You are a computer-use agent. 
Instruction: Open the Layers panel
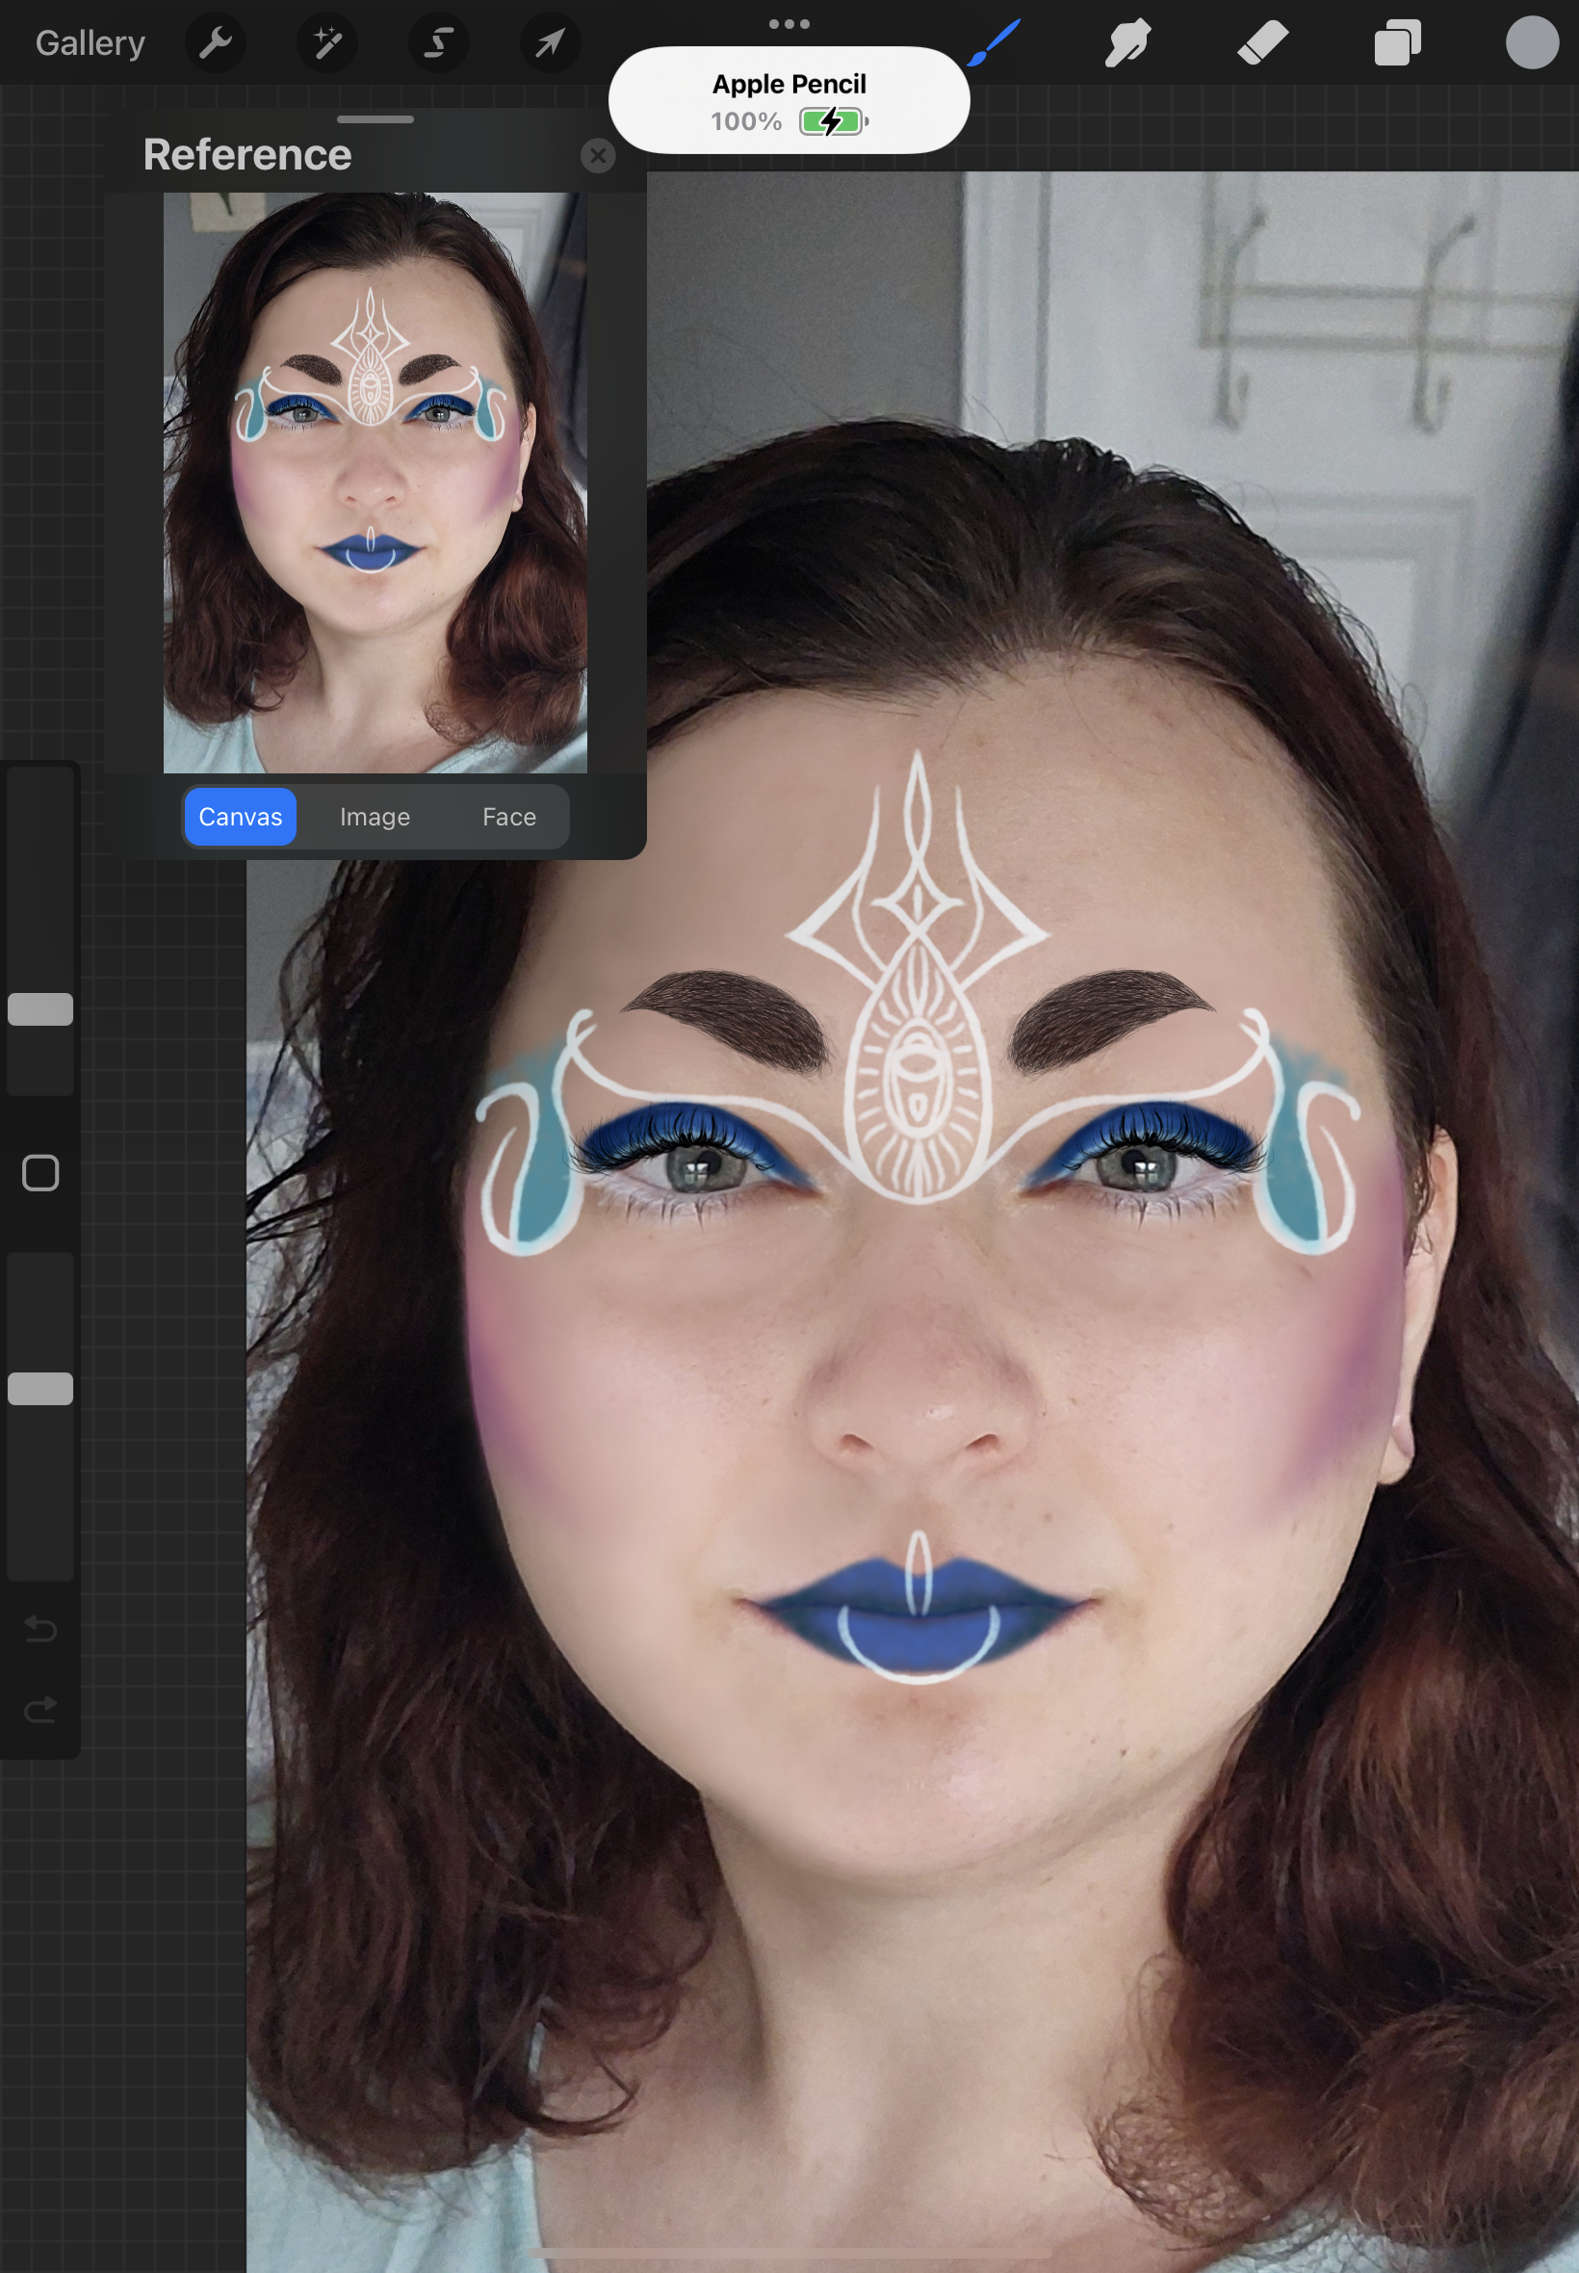(1397, 43)
